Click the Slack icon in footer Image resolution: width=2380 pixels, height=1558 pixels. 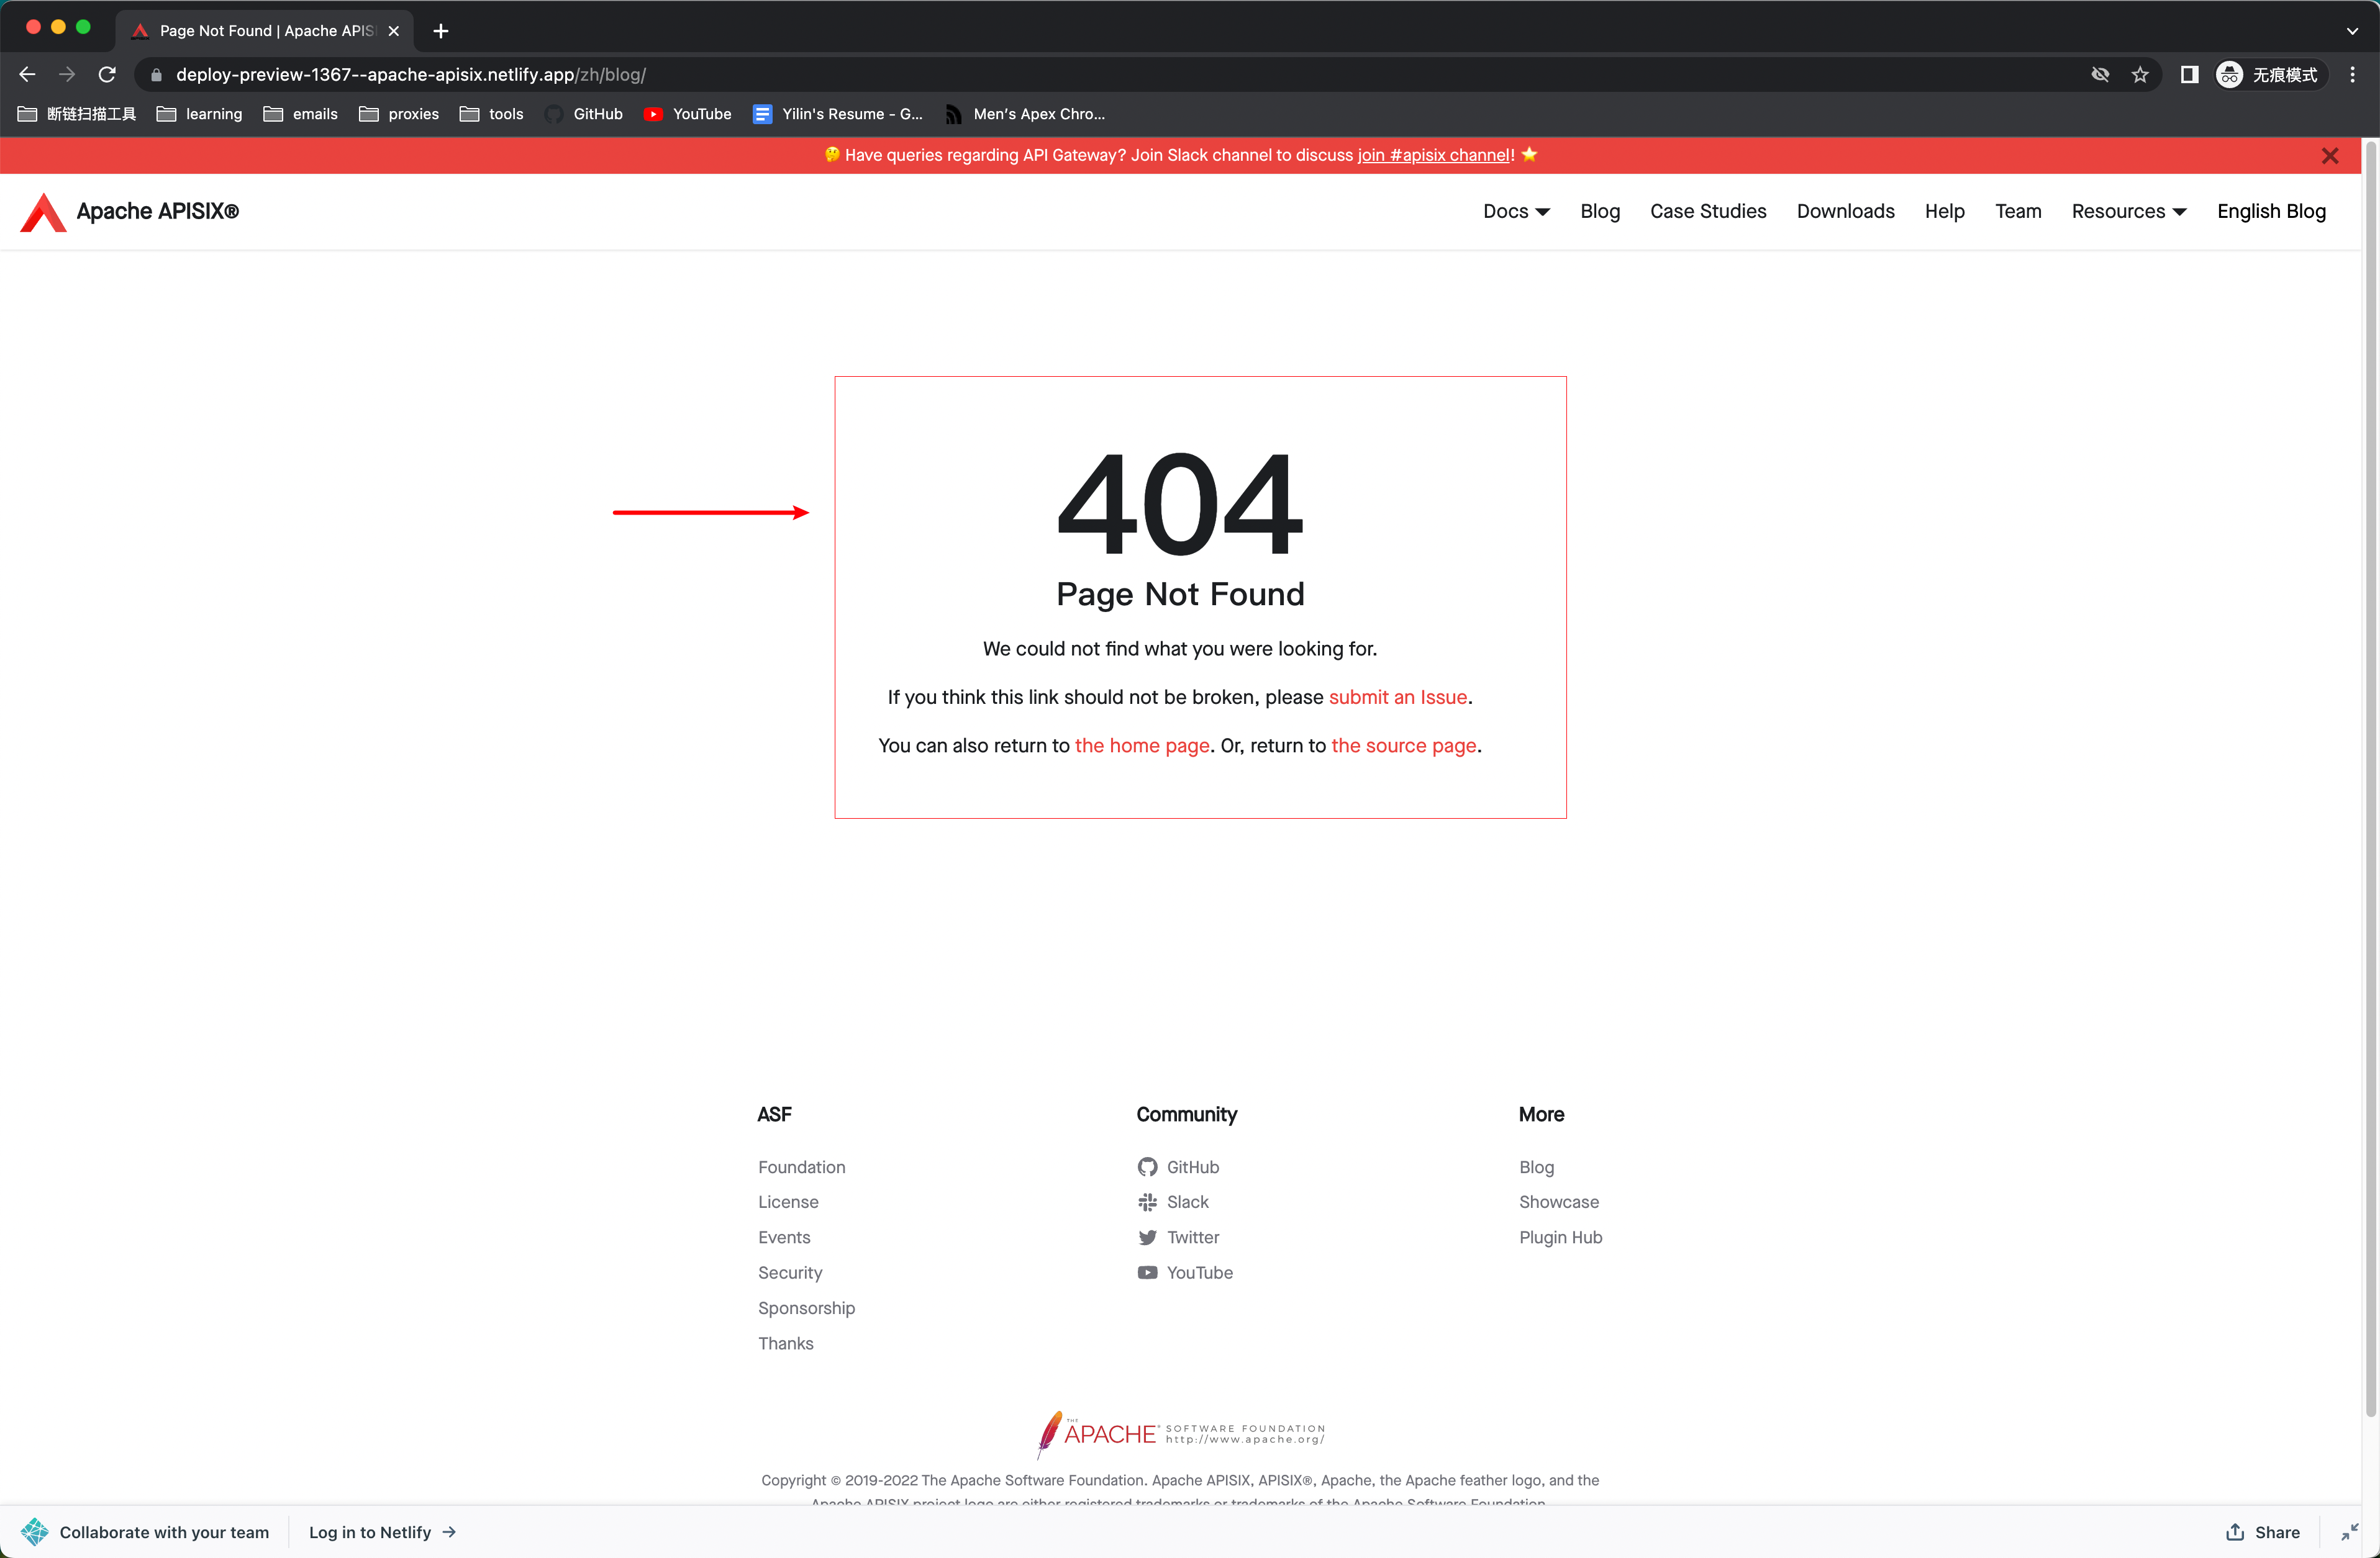[1147, 1202]
